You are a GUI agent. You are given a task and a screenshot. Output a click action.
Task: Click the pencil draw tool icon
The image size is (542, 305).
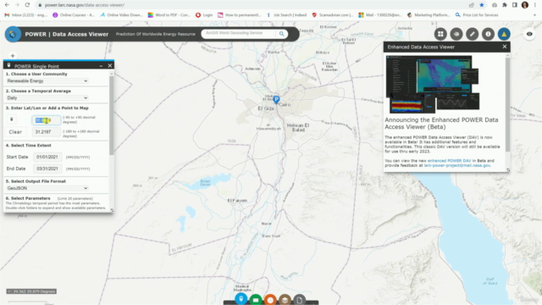coord(473,34)
